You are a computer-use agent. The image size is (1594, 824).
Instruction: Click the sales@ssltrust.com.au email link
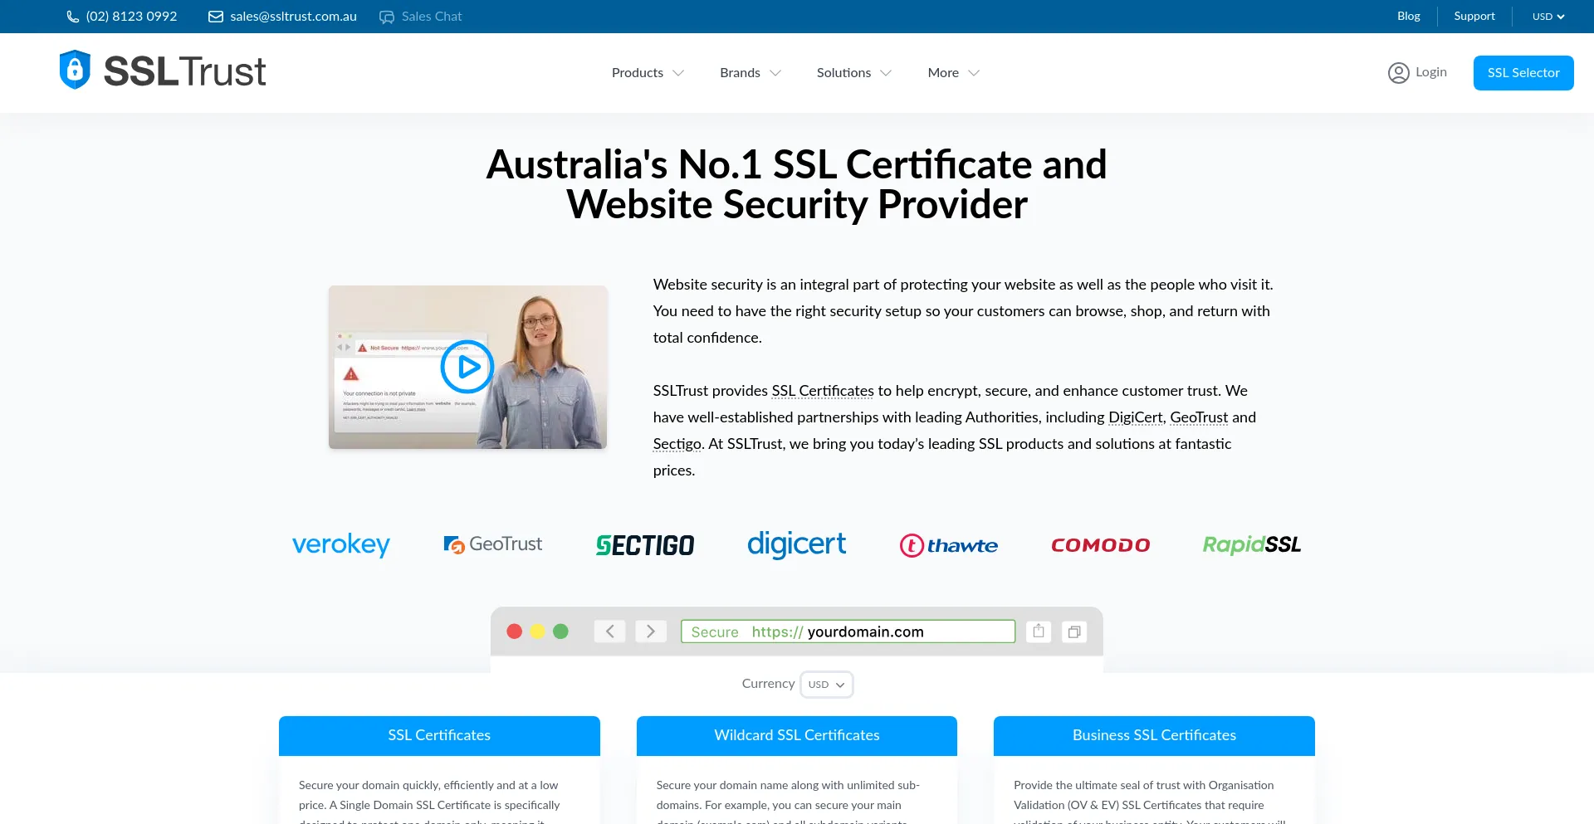[x=293, y=17]
